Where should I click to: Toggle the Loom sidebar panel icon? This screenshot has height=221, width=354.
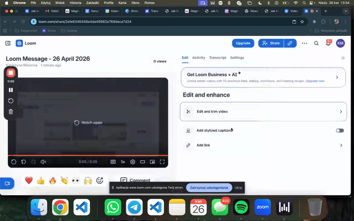tap(8, 43)
